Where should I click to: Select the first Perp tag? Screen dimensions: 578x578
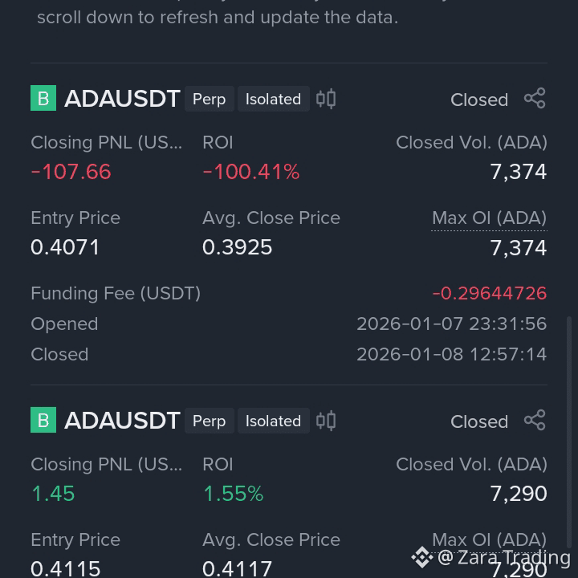(x=209, y=99)
